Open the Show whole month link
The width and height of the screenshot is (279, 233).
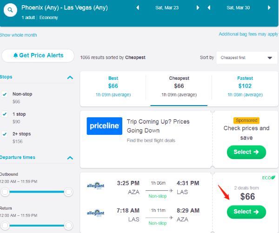tap(18, 35)
